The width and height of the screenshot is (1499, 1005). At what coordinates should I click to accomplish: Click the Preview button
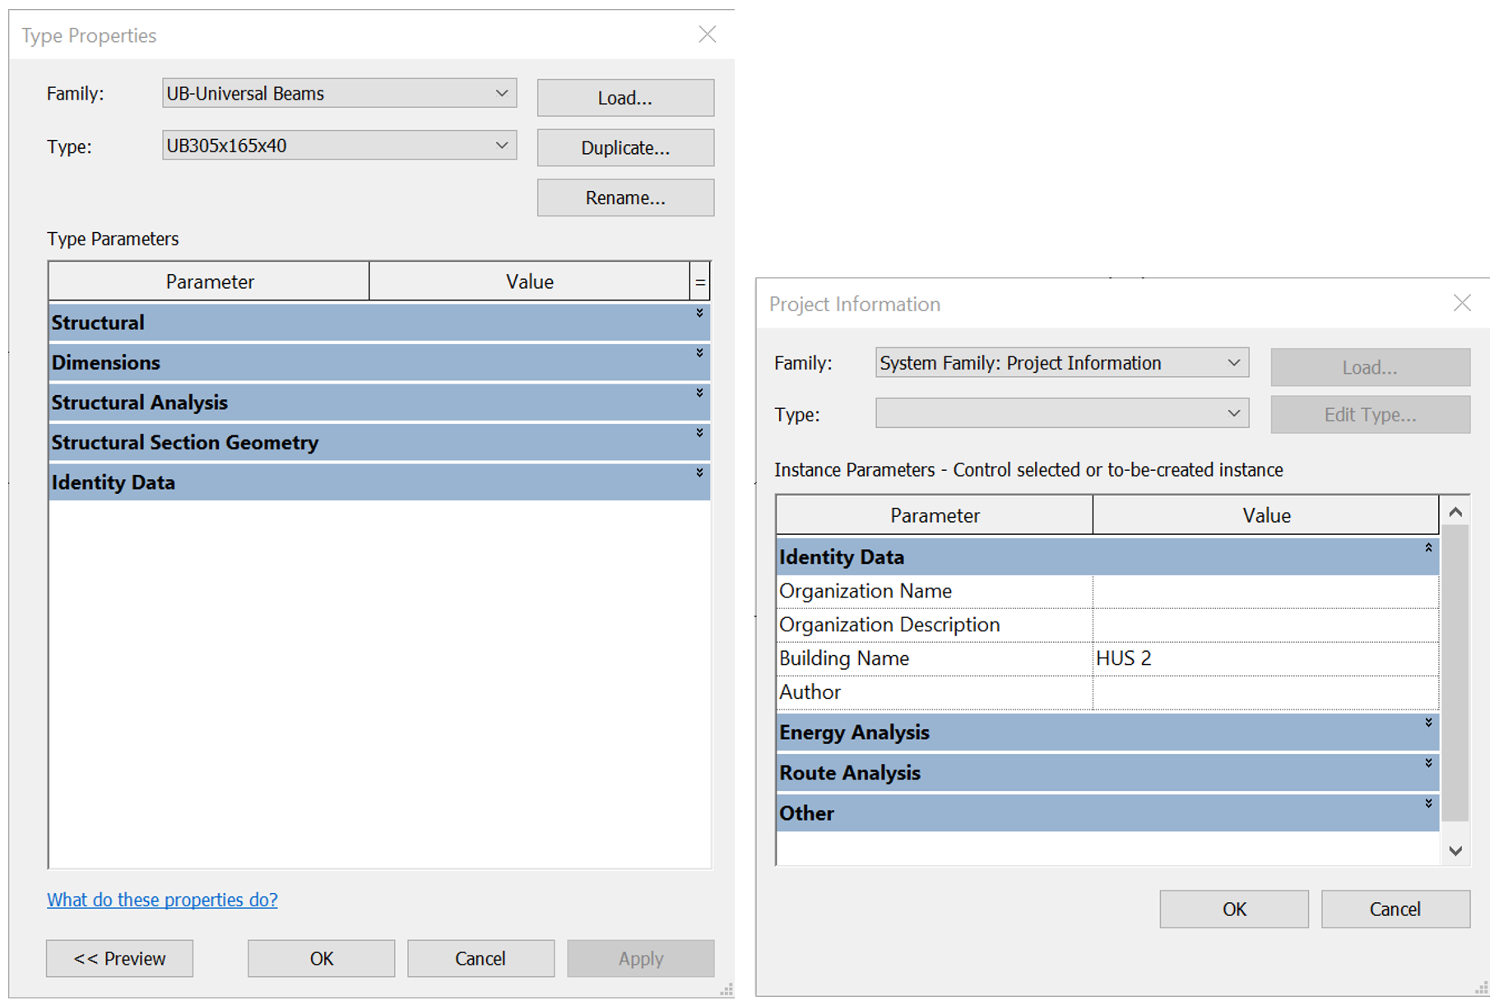pos(119,958)
